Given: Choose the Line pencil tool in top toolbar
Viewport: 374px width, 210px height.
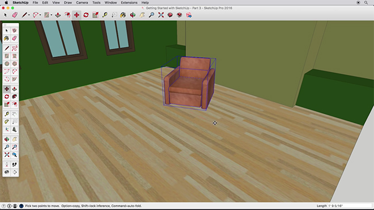Looking at the screenshot, I should (x=24, y=15).
